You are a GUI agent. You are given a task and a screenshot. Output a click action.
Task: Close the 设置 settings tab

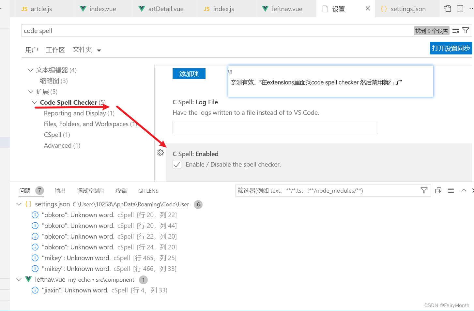point(368,8)
